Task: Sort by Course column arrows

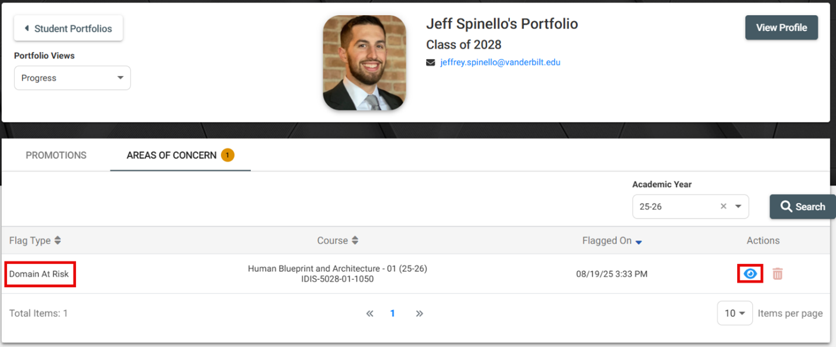Action: 355,241
